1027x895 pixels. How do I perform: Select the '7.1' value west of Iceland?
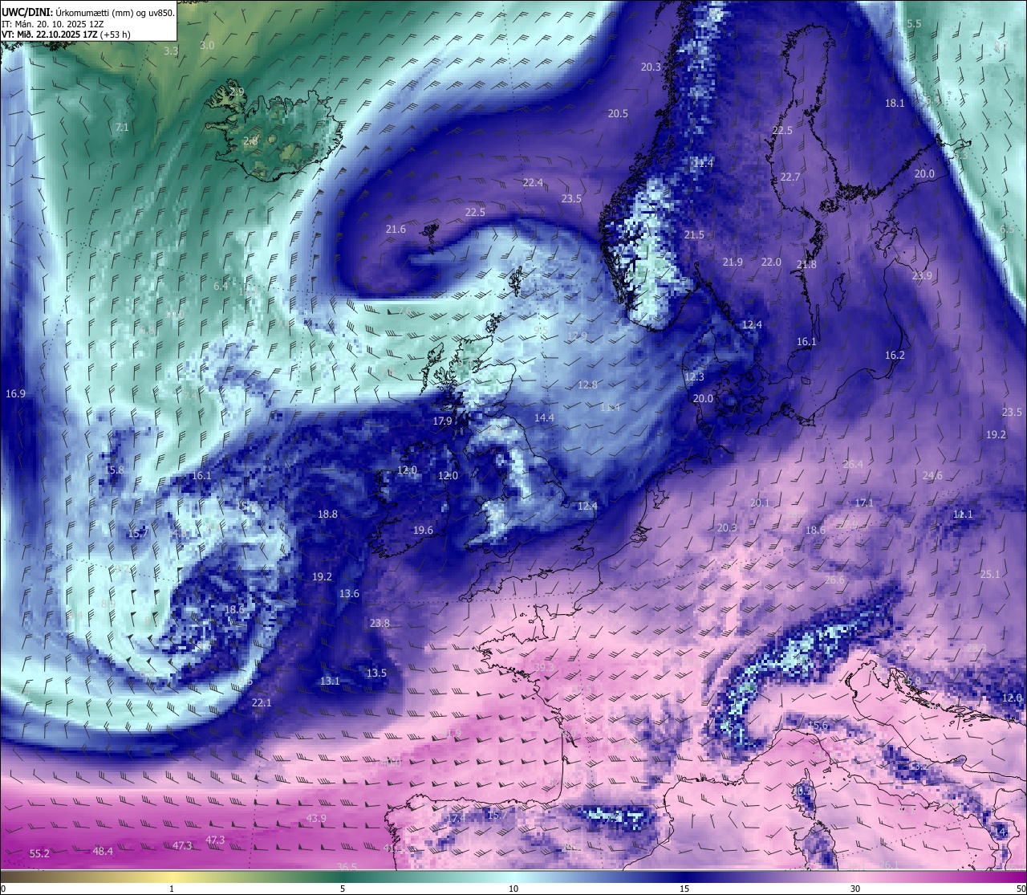122,128
